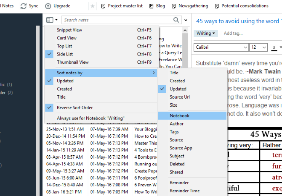
Task: Click the font color underline button
Action: tap(274, 47)
